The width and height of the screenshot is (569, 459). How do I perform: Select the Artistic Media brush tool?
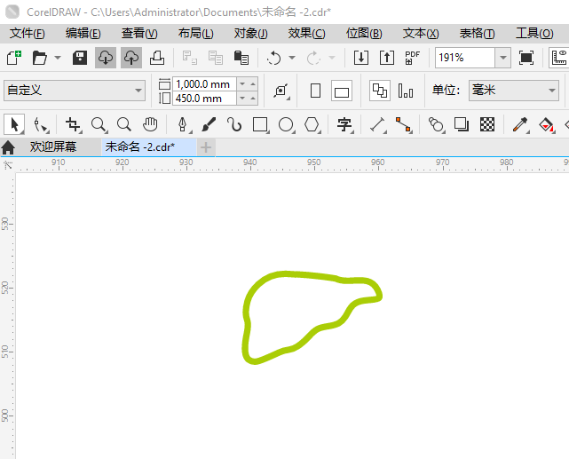coord(209,124)
